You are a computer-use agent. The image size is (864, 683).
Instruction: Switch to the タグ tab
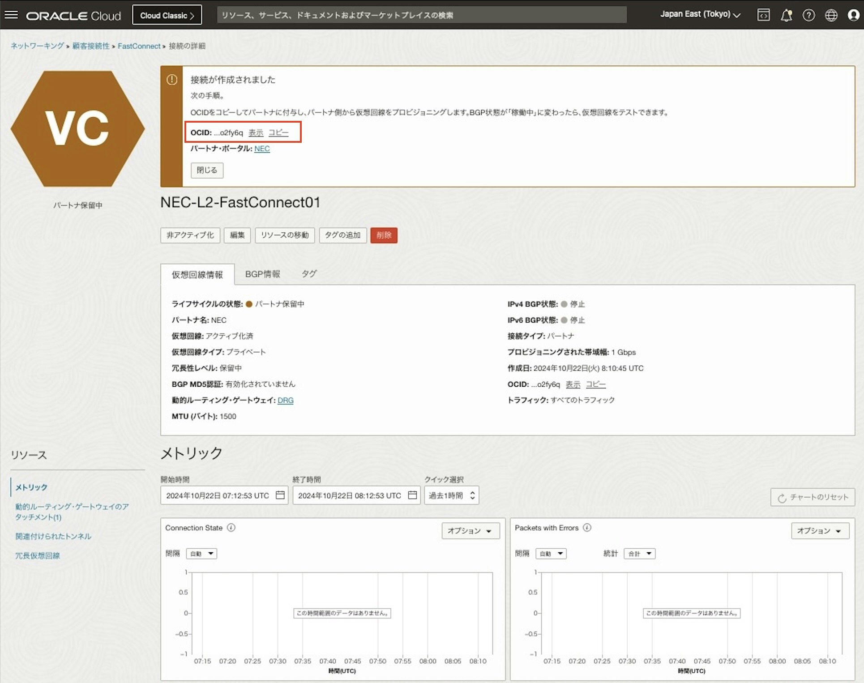coord(309,274)
